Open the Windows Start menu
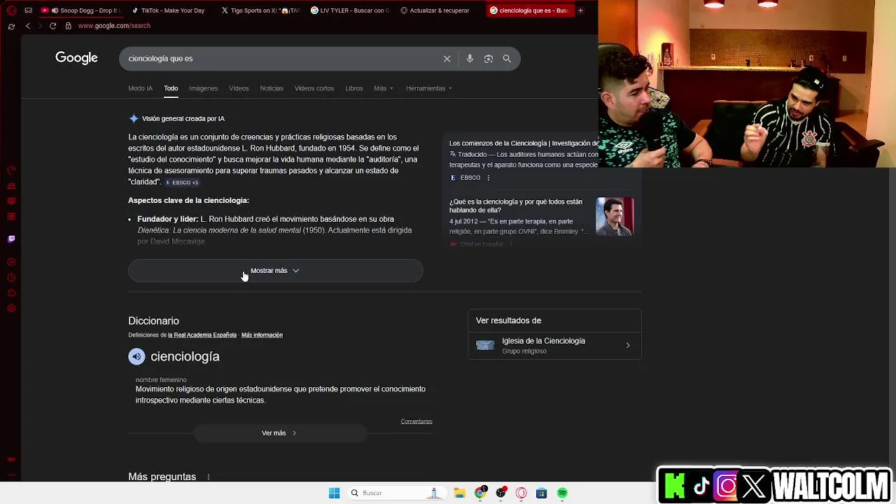This screenshot has width=896, height=504. tap(334, 493)
